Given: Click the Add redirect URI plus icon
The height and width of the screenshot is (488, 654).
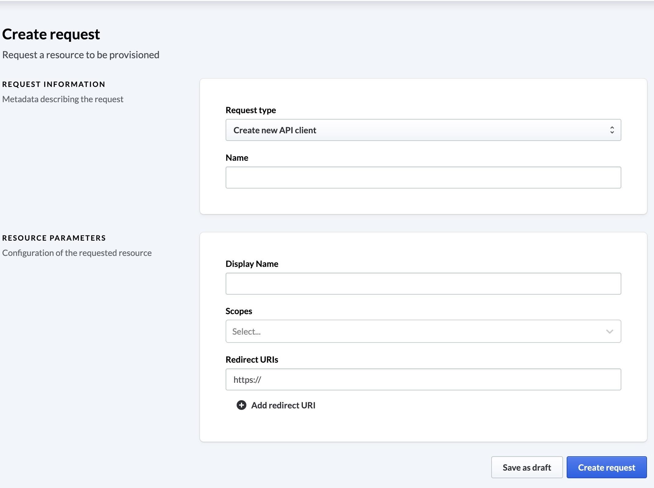Looking at the screenshot, I should click(241, 405).
